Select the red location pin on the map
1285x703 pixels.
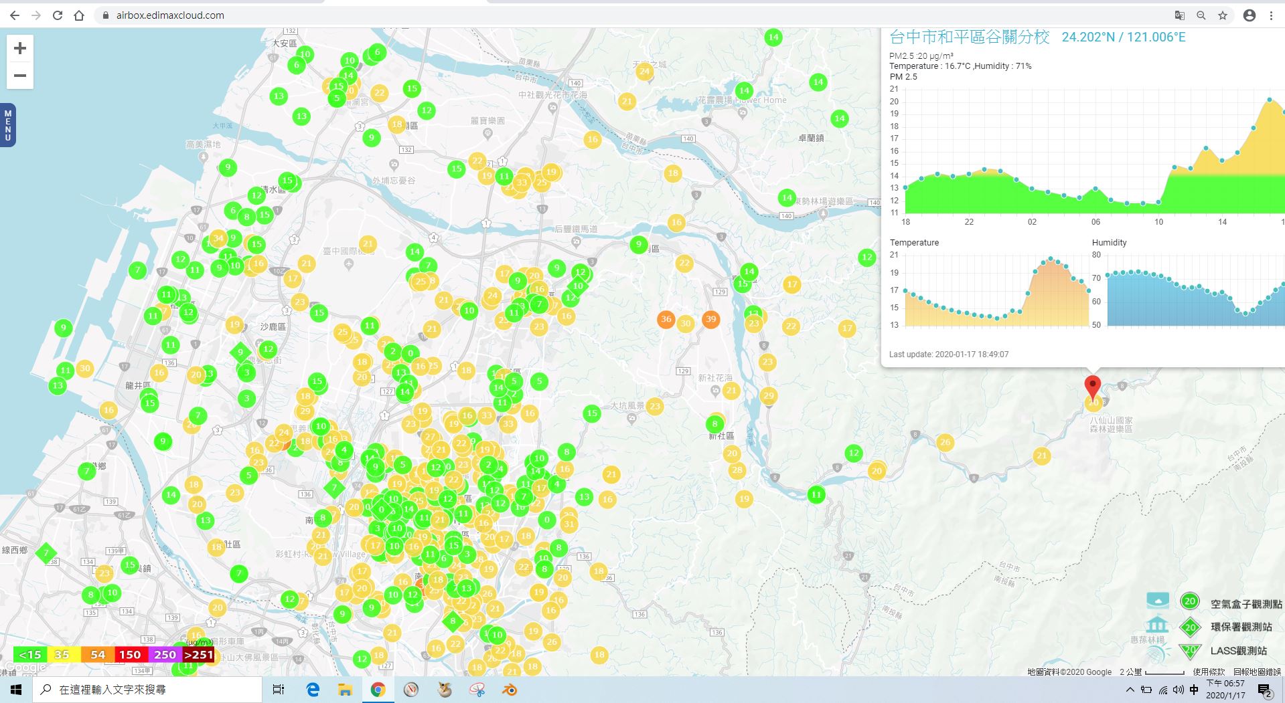1092,387
